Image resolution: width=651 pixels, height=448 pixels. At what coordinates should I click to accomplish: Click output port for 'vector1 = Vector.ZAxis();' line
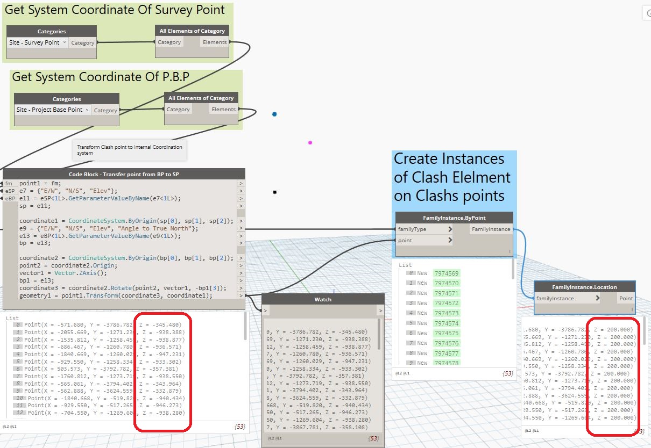click(241, 273)
